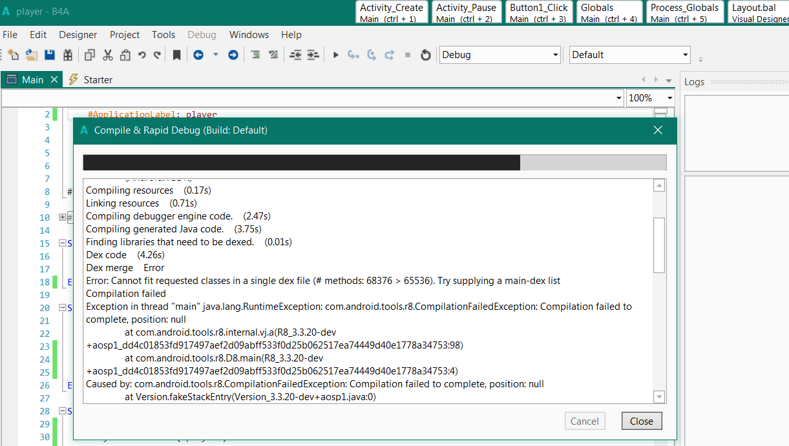Image resolution: width=789 pixels, height=446 pixels.
Task: Click the block comment icon
Action: click(x=255, y=55)
